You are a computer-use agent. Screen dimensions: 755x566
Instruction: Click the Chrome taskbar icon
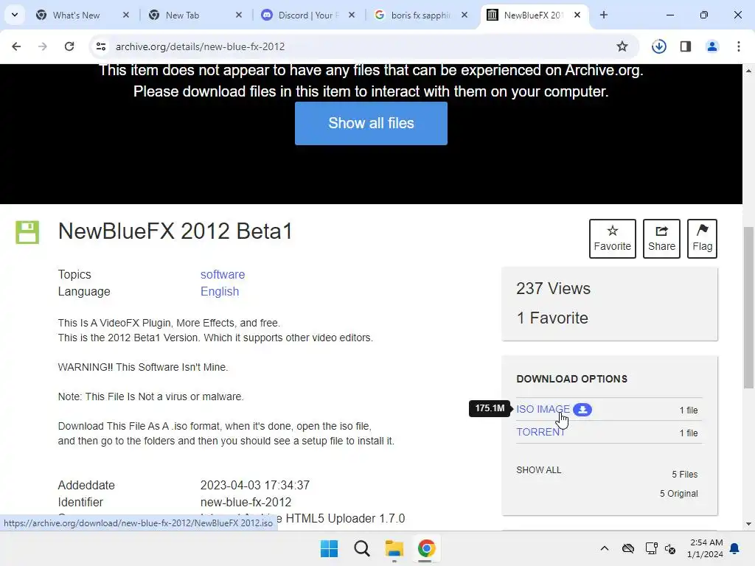tap(426, 548)
